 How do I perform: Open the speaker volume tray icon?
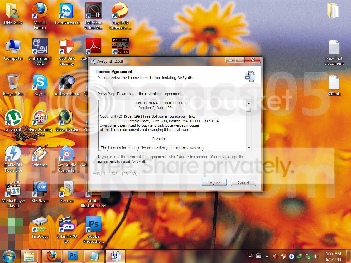316,256
